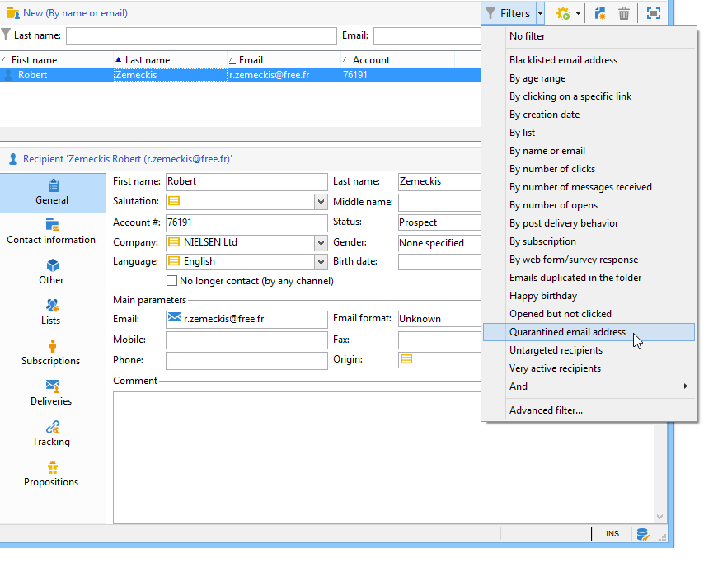
Task: Expand the Company dropdown arrow
Action: coord(321,242)
